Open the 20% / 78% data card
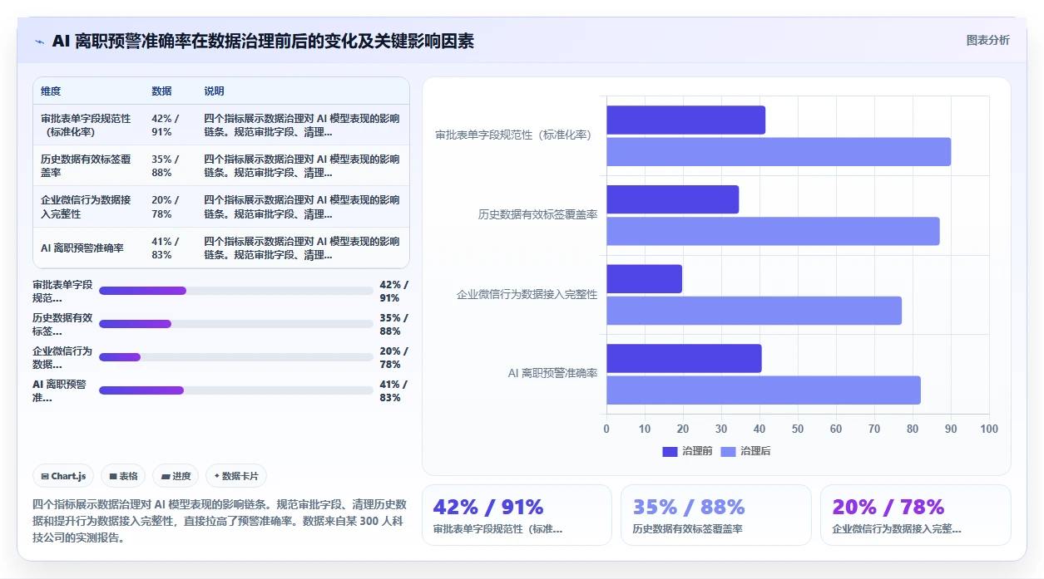1044x579 pixels. (x=916, y=515)
